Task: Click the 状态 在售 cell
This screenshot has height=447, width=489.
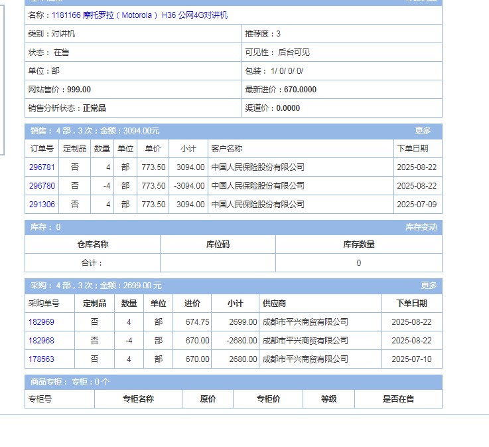Action: (x=133, y=52)
